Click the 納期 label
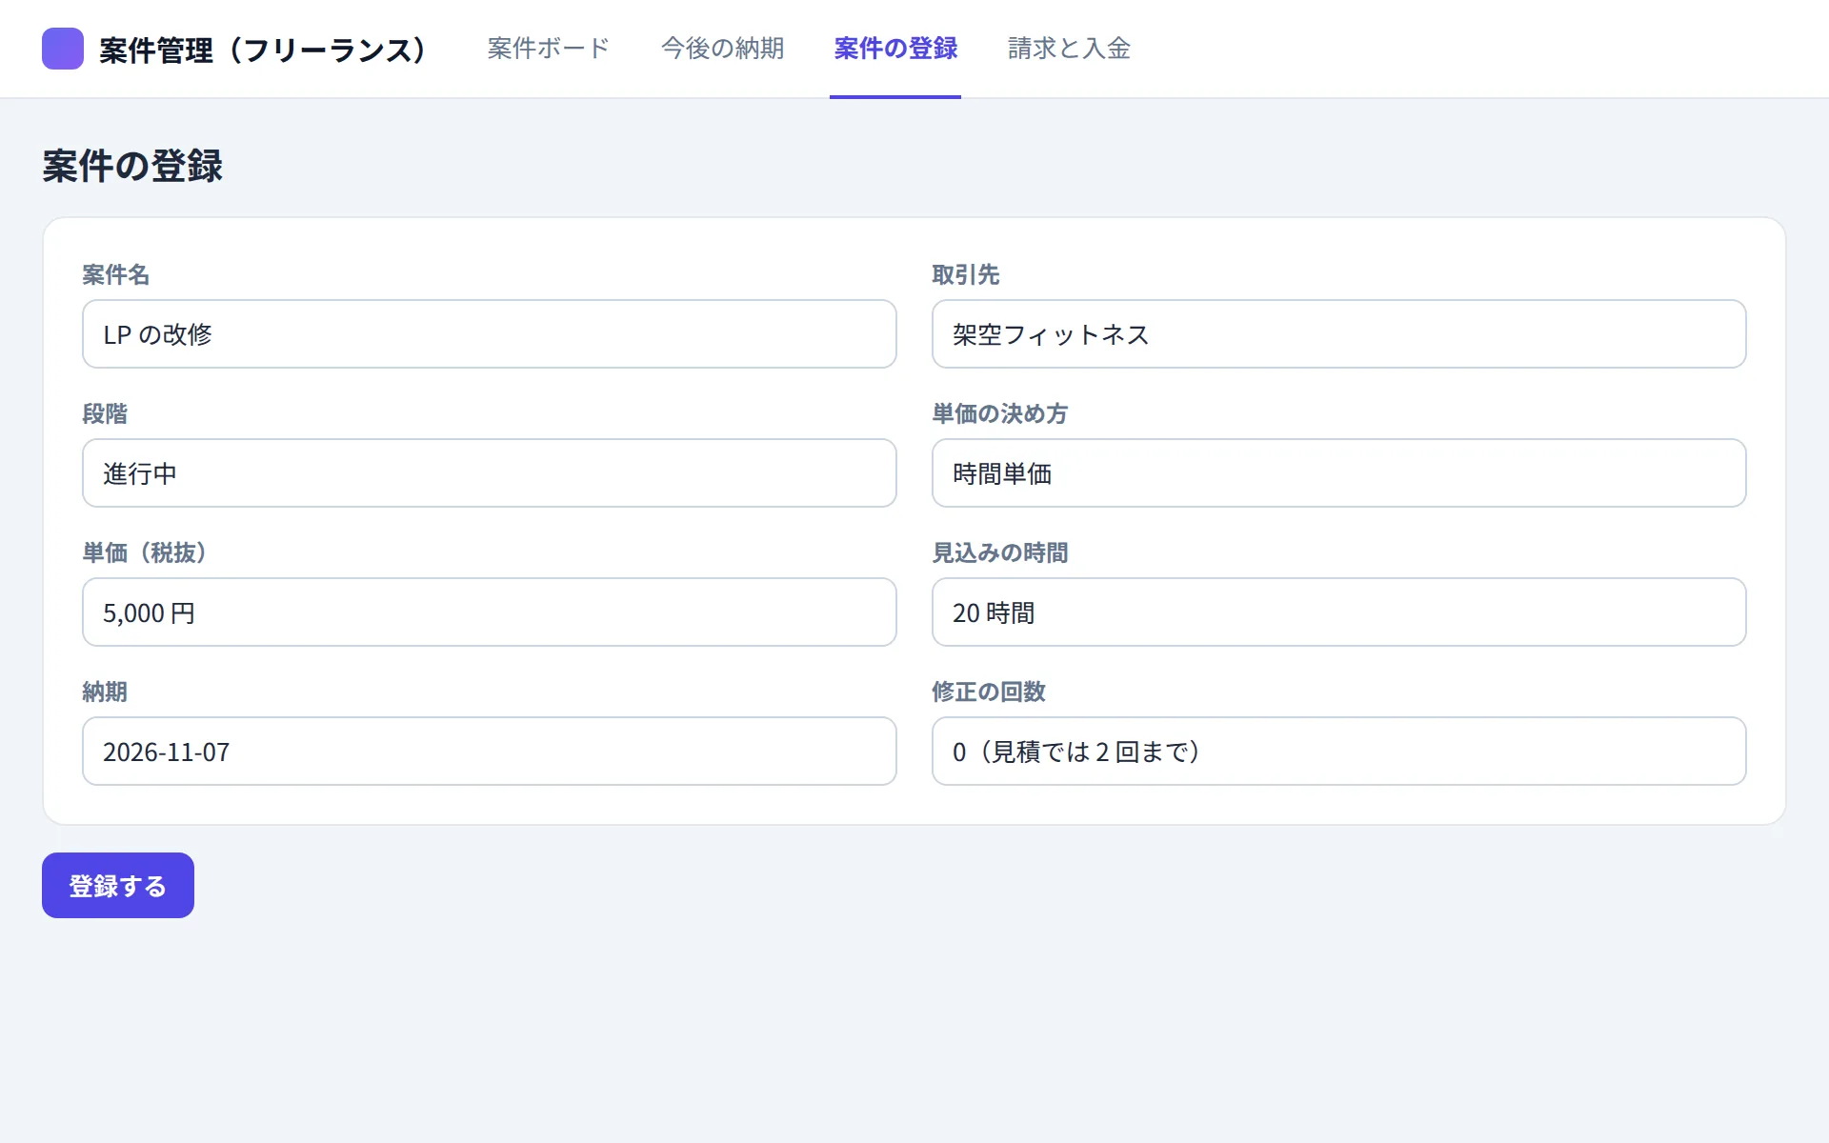The image size is (1829, 1143). pos(105,692)
